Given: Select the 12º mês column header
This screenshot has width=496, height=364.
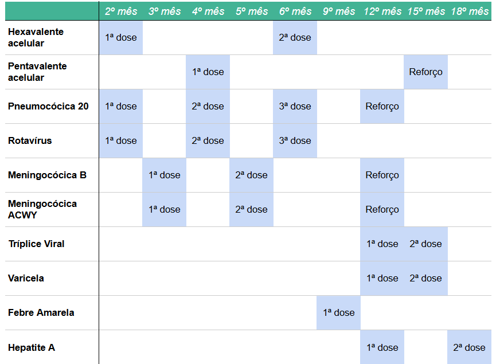Looking at the screenshot, I should click(x=382, y=11).
